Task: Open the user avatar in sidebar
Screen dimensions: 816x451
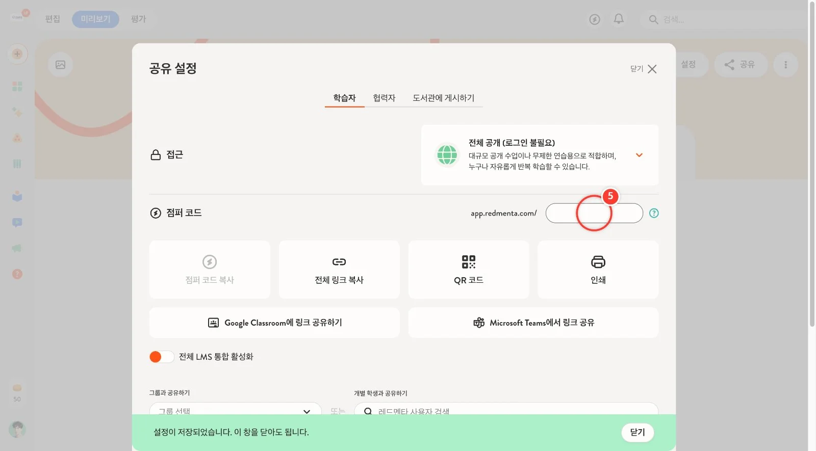Action: click(x=17, y=429)
